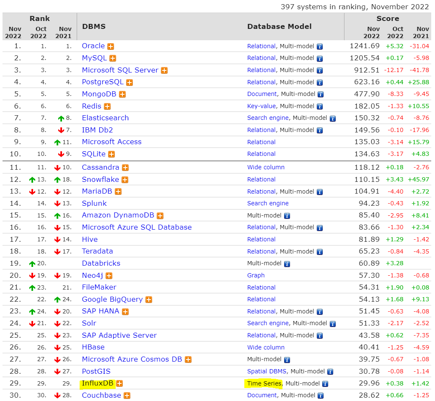The image size is (435, 401).
Task: Open the Hive link
Action: [90, 239]
